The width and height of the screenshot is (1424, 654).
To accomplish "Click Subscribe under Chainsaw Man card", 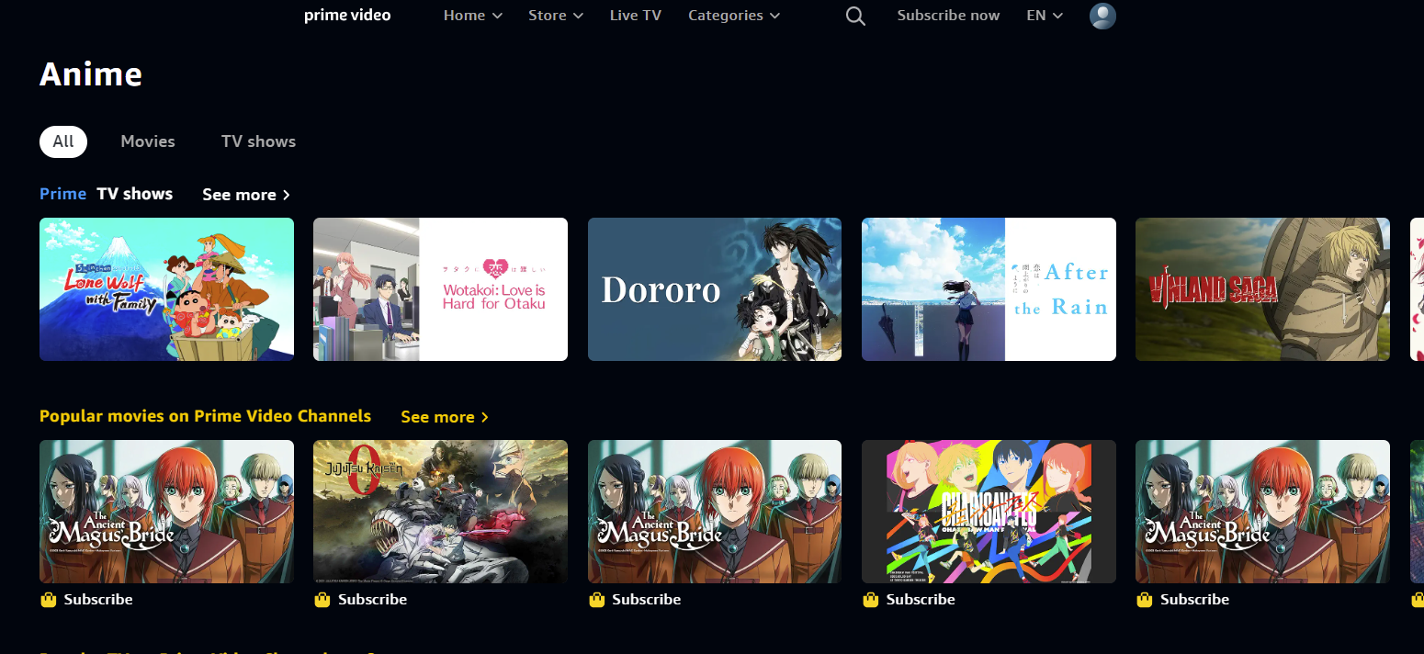I will coord(921,600).
